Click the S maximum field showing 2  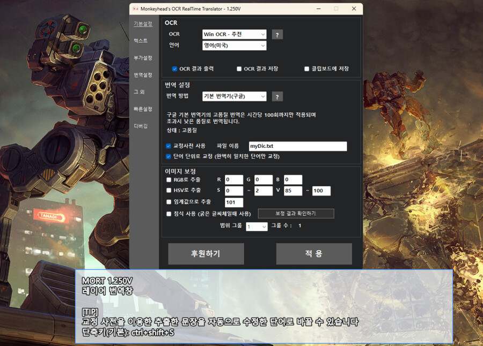(x=264, y=191)
